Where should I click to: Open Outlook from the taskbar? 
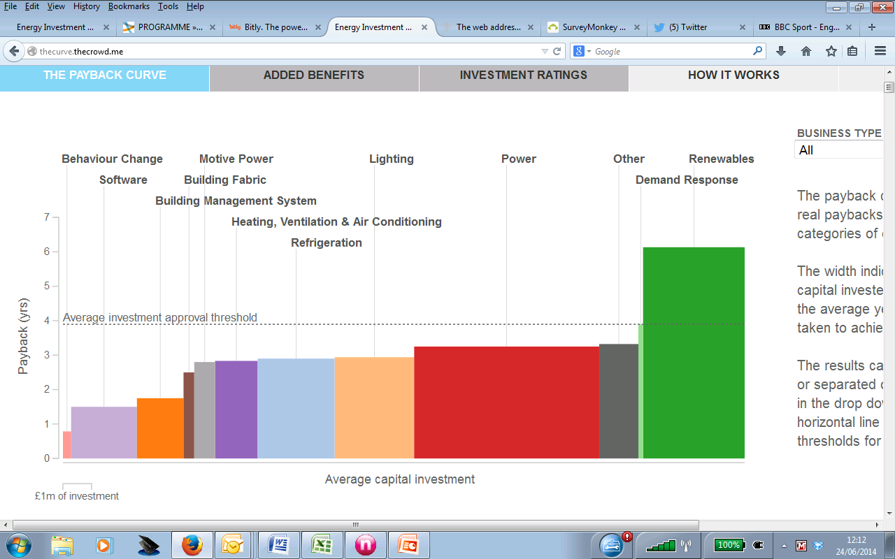232,544
